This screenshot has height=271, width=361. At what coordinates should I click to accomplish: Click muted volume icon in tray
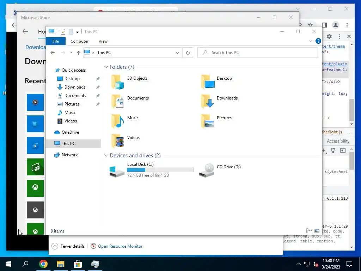(315, 264)
